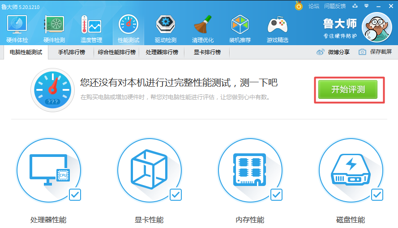Click the 鲁大师 mascot avatar
This screenshot has height=228, width=398.
(x=377, y=27)
